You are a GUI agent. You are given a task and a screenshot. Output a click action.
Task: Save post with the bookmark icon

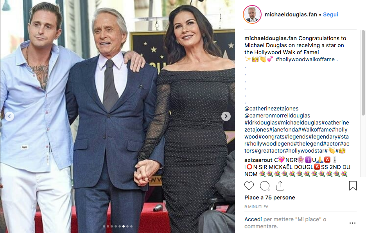tap(353, 186)
